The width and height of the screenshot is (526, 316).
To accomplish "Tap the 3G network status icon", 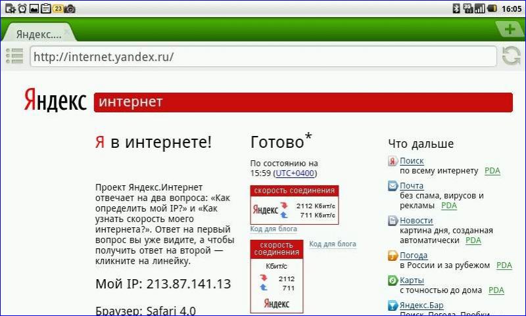I will click(x=467, y=9).
